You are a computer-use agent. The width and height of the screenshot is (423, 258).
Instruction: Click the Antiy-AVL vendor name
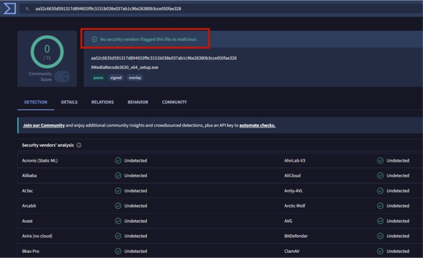click(x=293, y=191)
